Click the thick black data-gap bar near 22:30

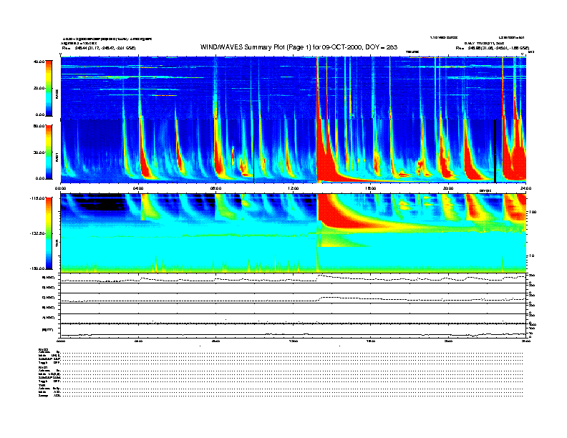click(x=495, y=151)
